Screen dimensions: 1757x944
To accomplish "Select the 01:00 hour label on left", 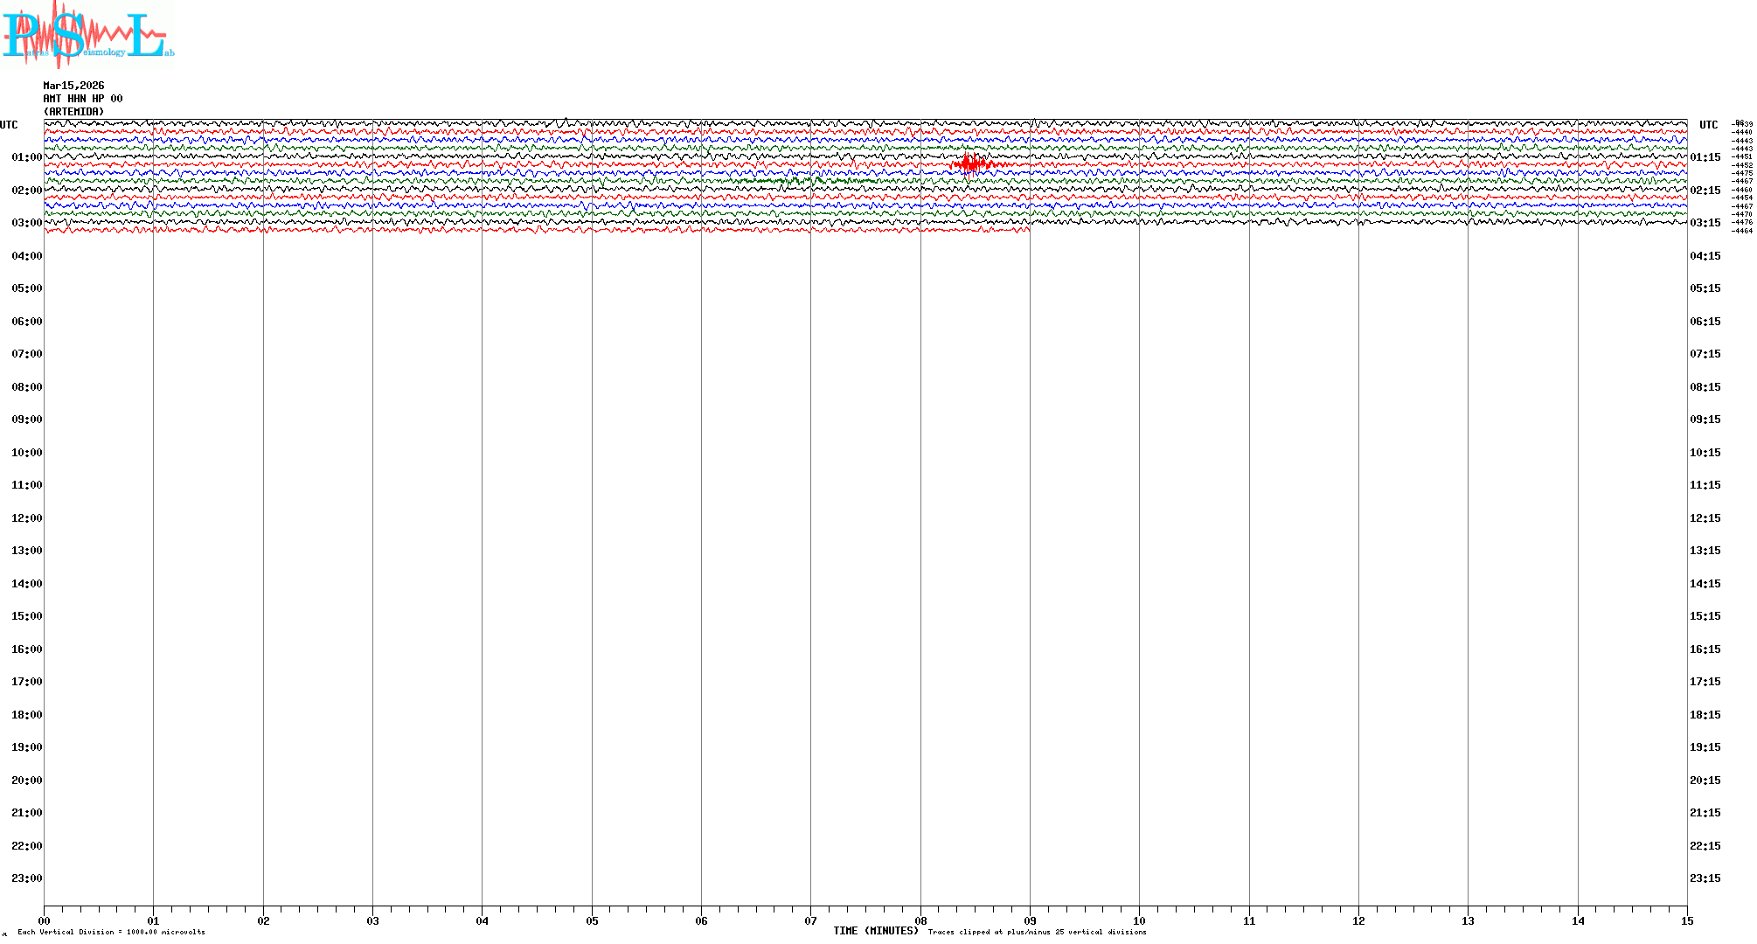I will point(26,157).
